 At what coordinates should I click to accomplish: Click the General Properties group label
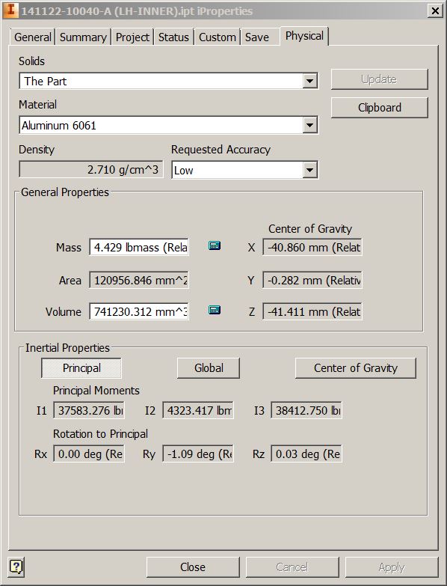[65, 192]
